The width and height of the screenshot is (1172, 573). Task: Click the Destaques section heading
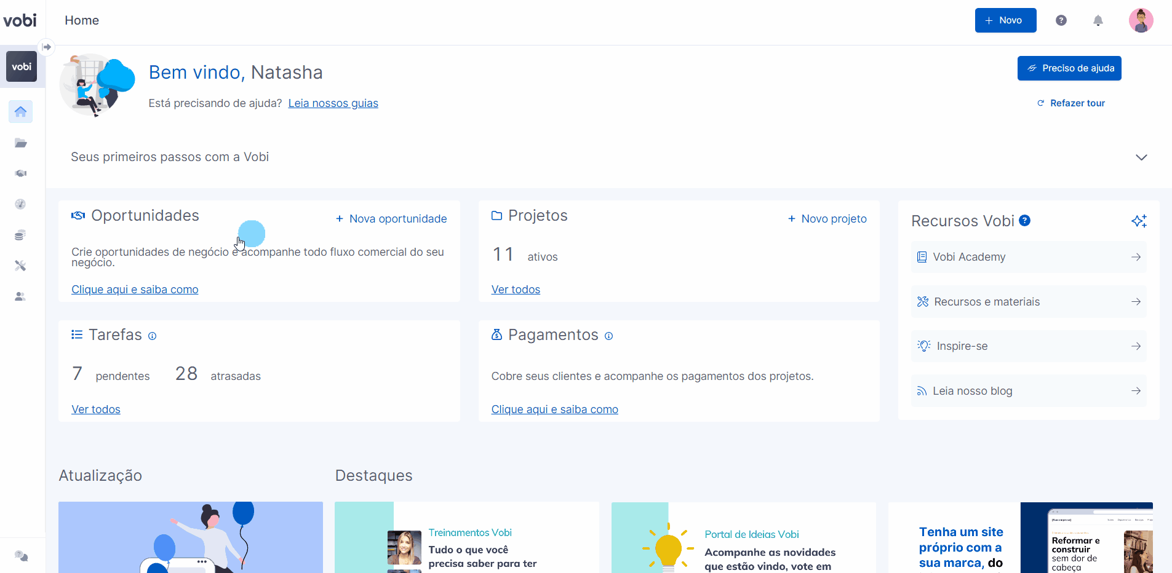coord(374,476)
